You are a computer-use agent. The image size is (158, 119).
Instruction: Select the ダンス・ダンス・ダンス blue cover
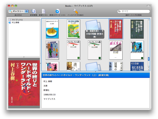(x=137, y=50)
